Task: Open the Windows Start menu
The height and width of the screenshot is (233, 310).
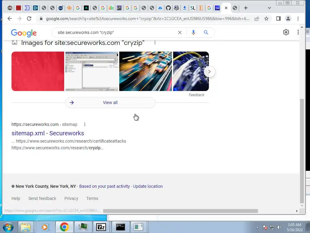Action: [x=8, y=227]
